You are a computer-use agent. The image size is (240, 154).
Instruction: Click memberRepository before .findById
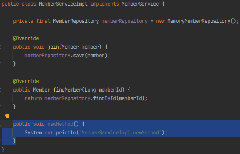pos(67,98)
